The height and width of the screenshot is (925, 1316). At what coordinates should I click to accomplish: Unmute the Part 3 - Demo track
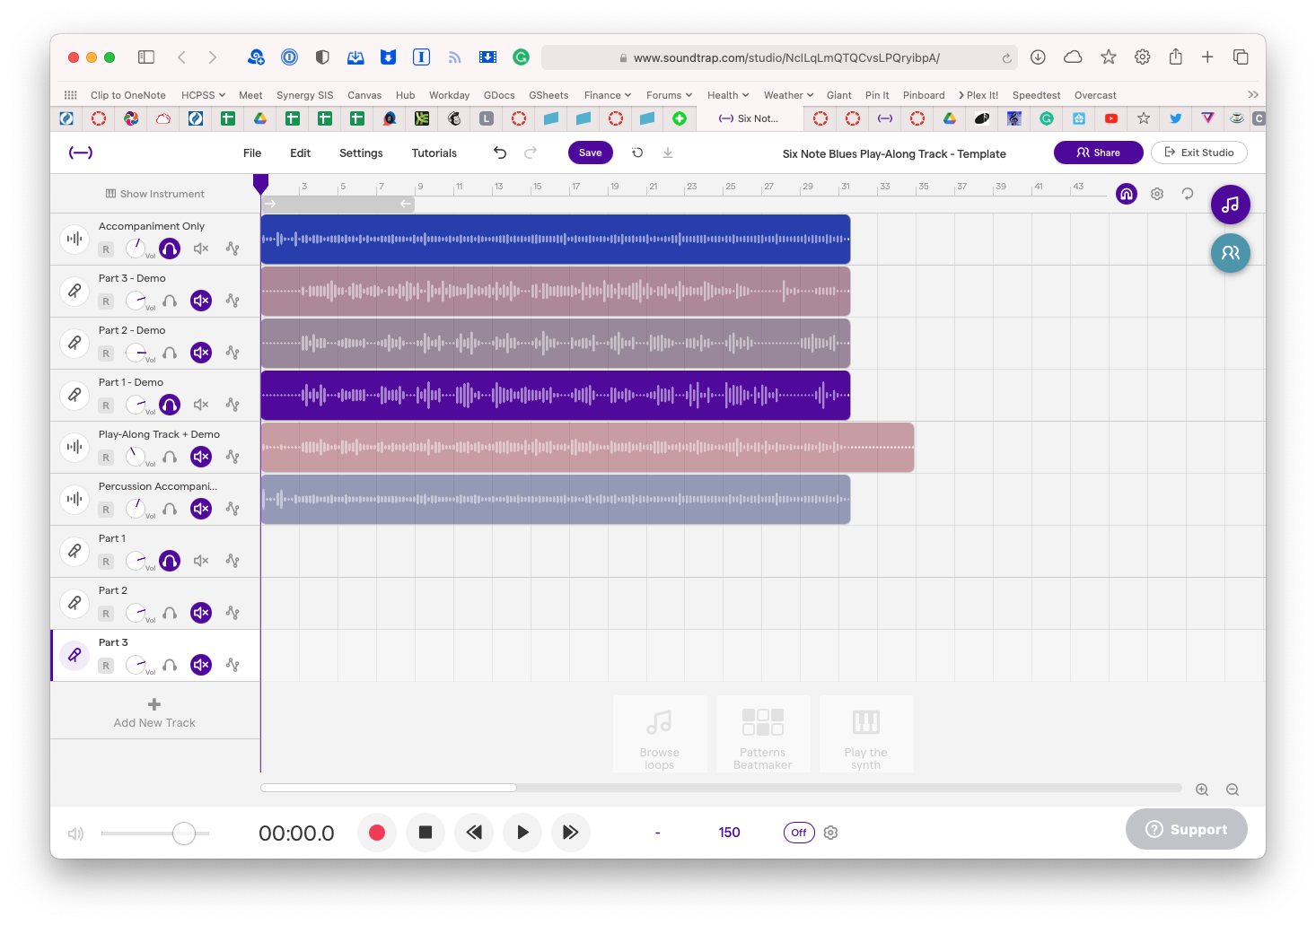(x=201, y=301)
